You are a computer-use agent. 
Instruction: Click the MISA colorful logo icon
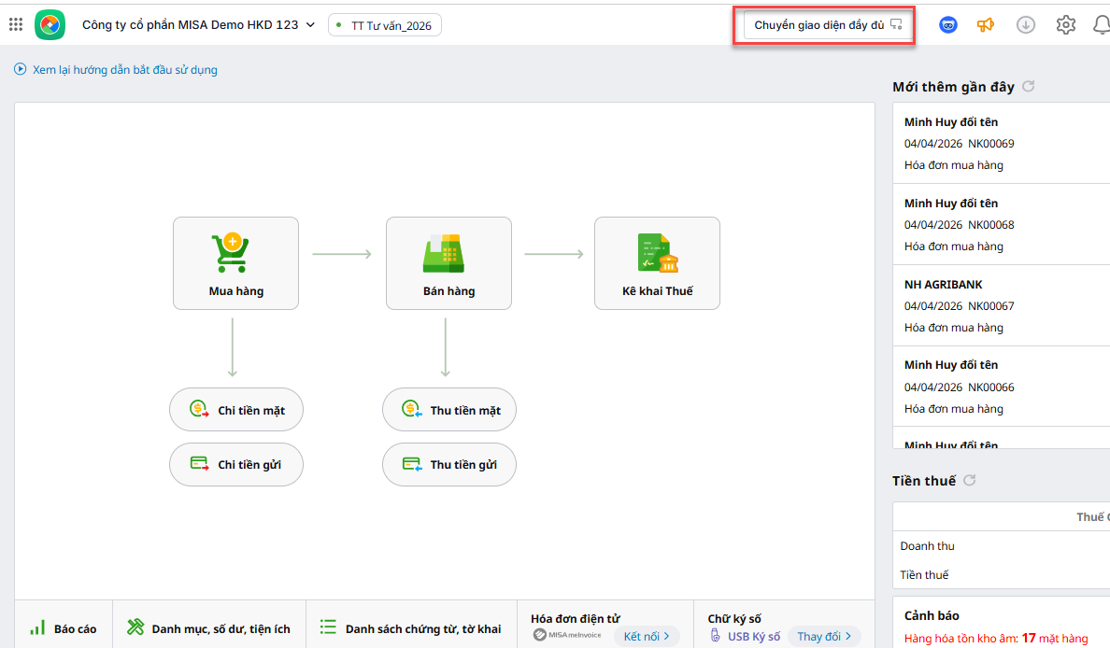(x=50, y=25)
